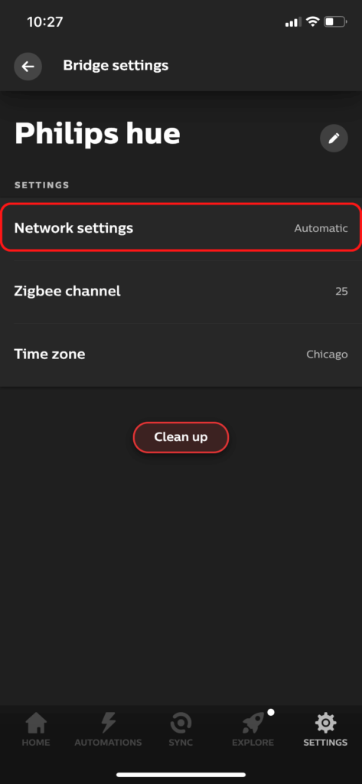The width and height of the screenshot is (362, 784).
Task: Tap the battery status icon
Action: pos(335,22)
